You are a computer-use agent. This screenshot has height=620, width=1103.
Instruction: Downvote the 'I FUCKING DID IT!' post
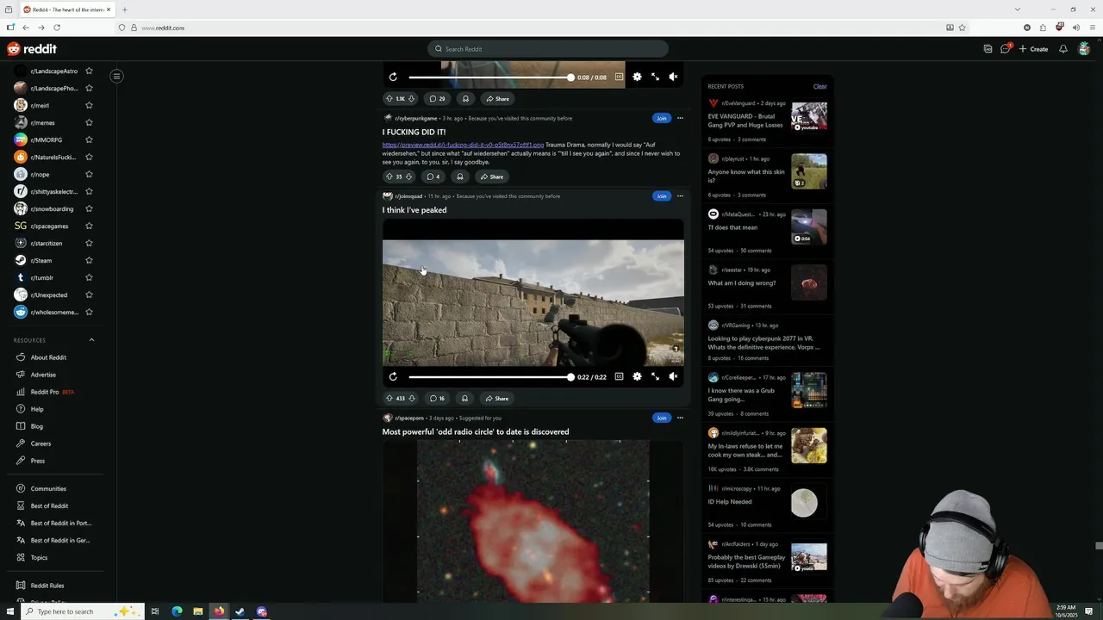[409, 177]
